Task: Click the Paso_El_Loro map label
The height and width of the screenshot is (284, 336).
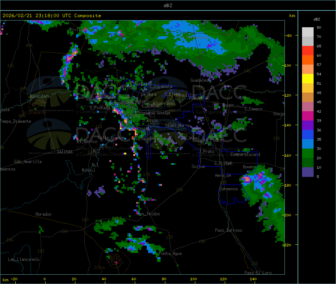Action: [x=258, y=273]
